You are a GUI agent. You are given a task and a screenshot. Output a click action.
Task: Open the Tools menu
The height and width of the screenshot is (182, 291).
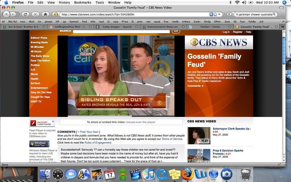[100, 2]
